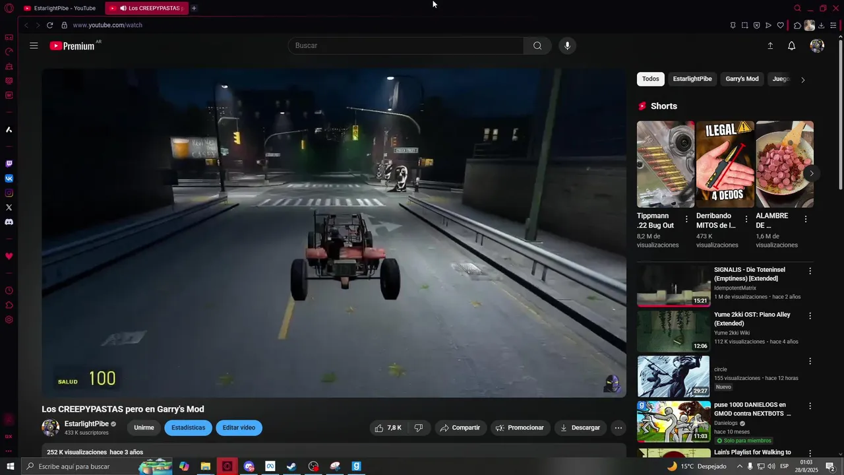Open Discord in the Opera sidebar

pos(9,222)
